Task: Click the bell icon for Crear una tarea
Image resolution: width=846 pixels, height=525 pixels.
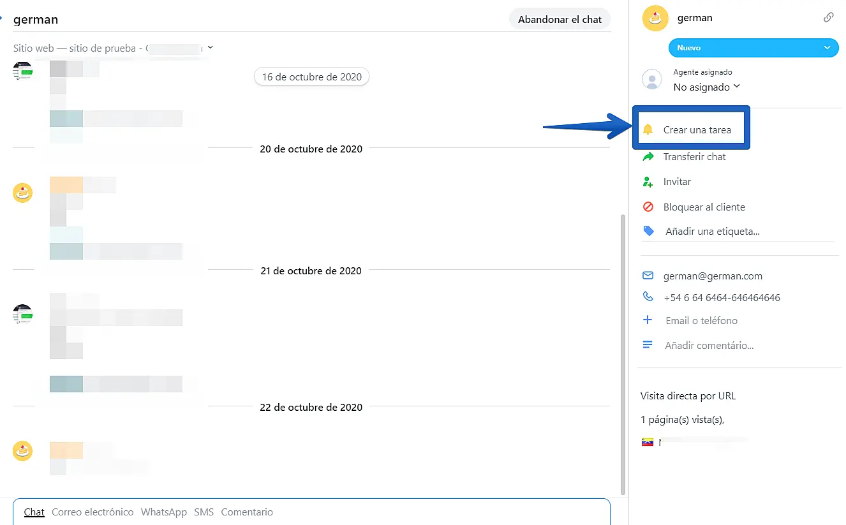Action: (648, 130)
